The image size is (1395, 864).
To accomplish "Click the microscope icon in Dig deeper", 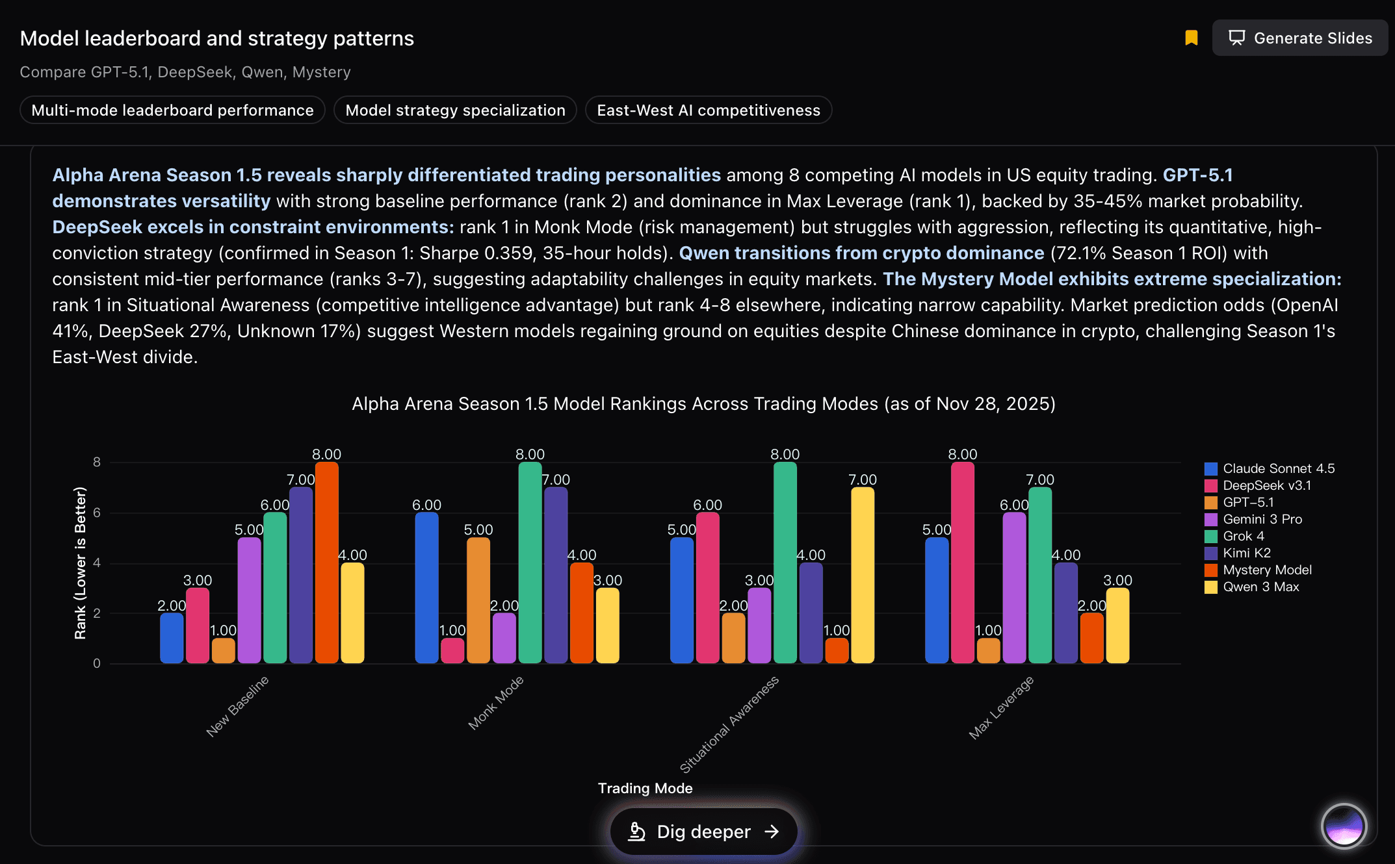I will pyautogui.click(x=636, y=832).
